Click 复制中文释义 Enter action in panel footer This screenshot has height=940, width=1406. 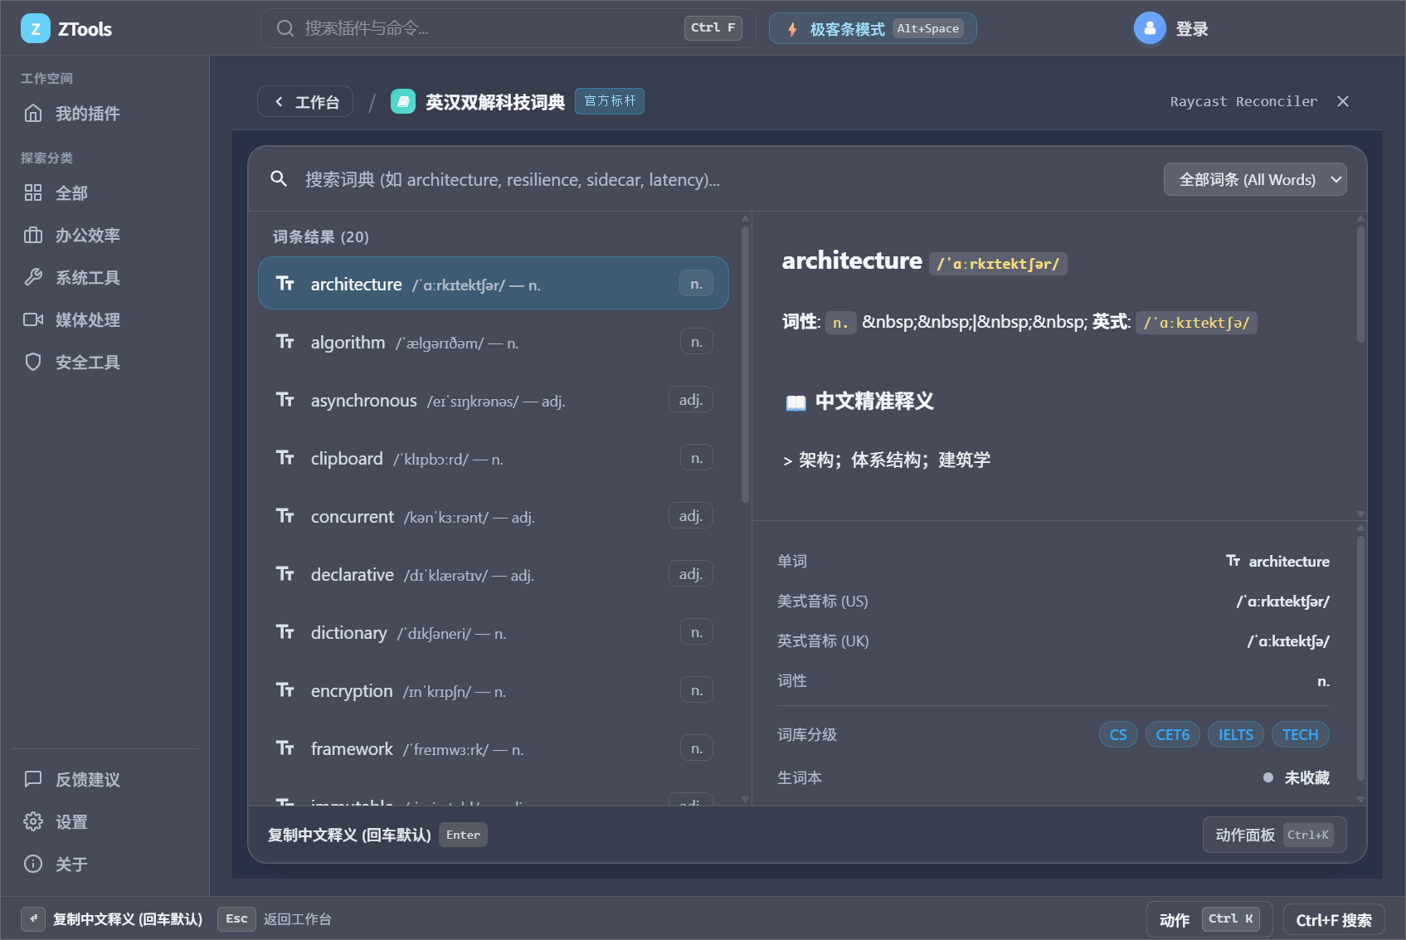pyautogui.click(x=377, y=835)
